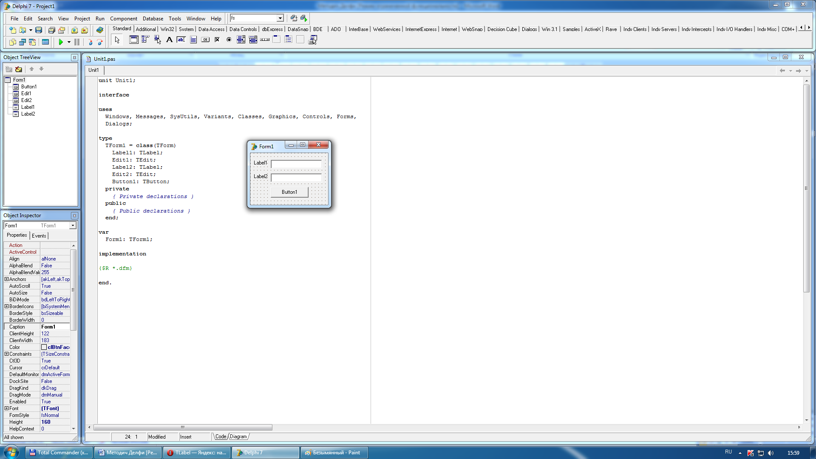The image size is (816, 459).
Task: Select the RadioButton component in palette
Action: click(x=229, y=40)
